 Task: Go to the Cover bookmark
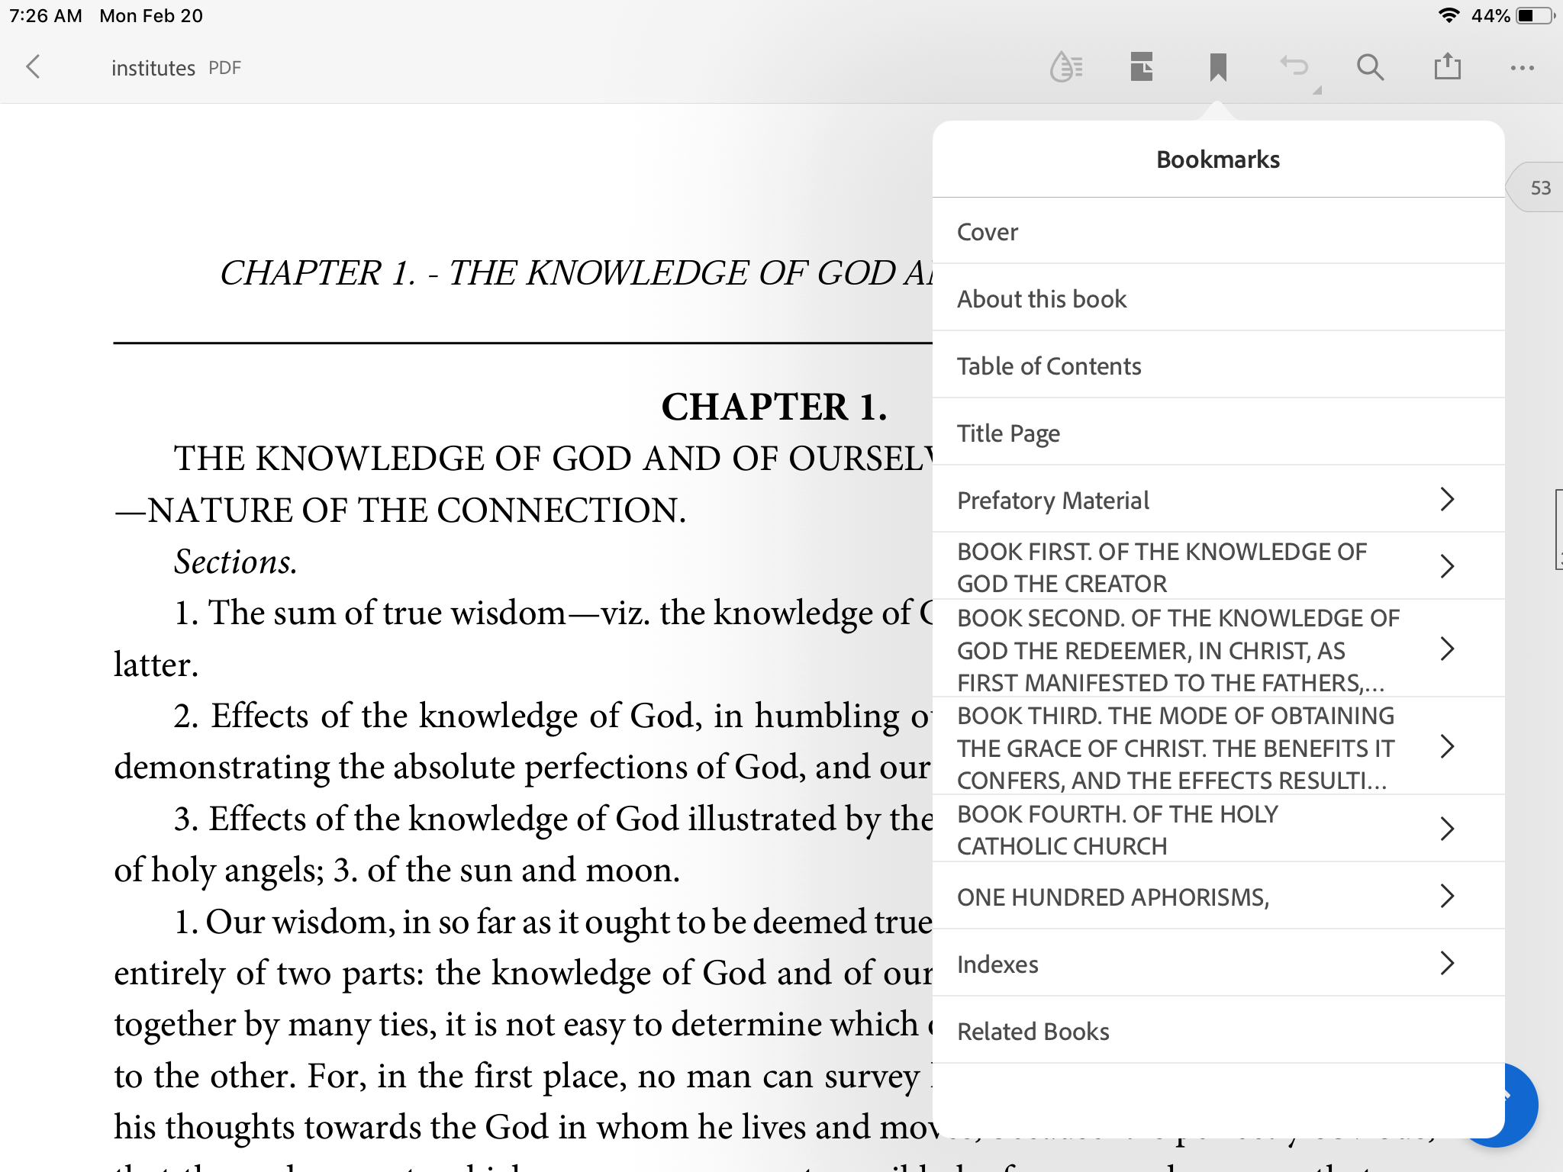pyautogui.click(x=988, y=232)
